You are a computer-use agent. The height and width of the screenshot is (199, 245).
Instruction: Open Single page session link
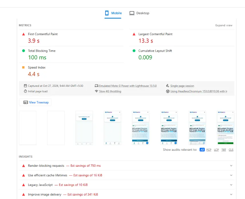182,86
